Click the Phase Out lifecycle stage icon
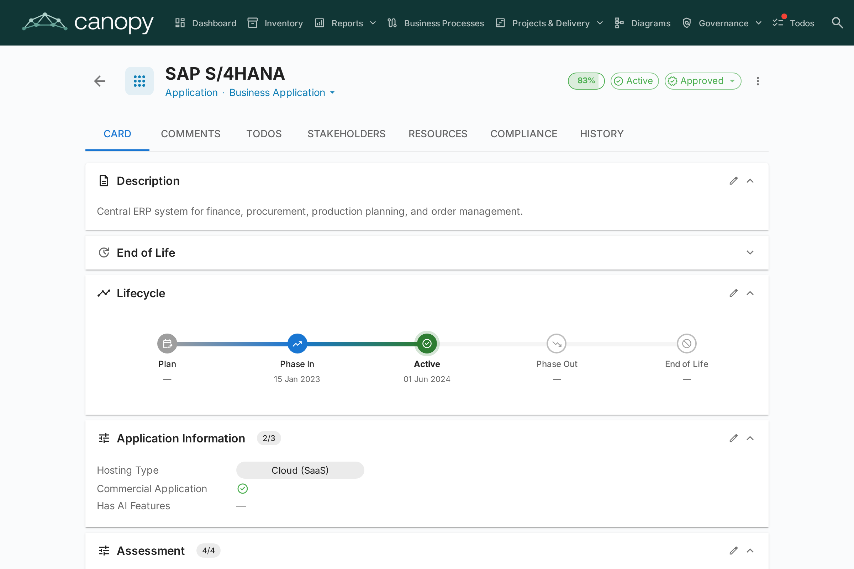This screenshot has width=854, height=569. (x=557, y=343)
